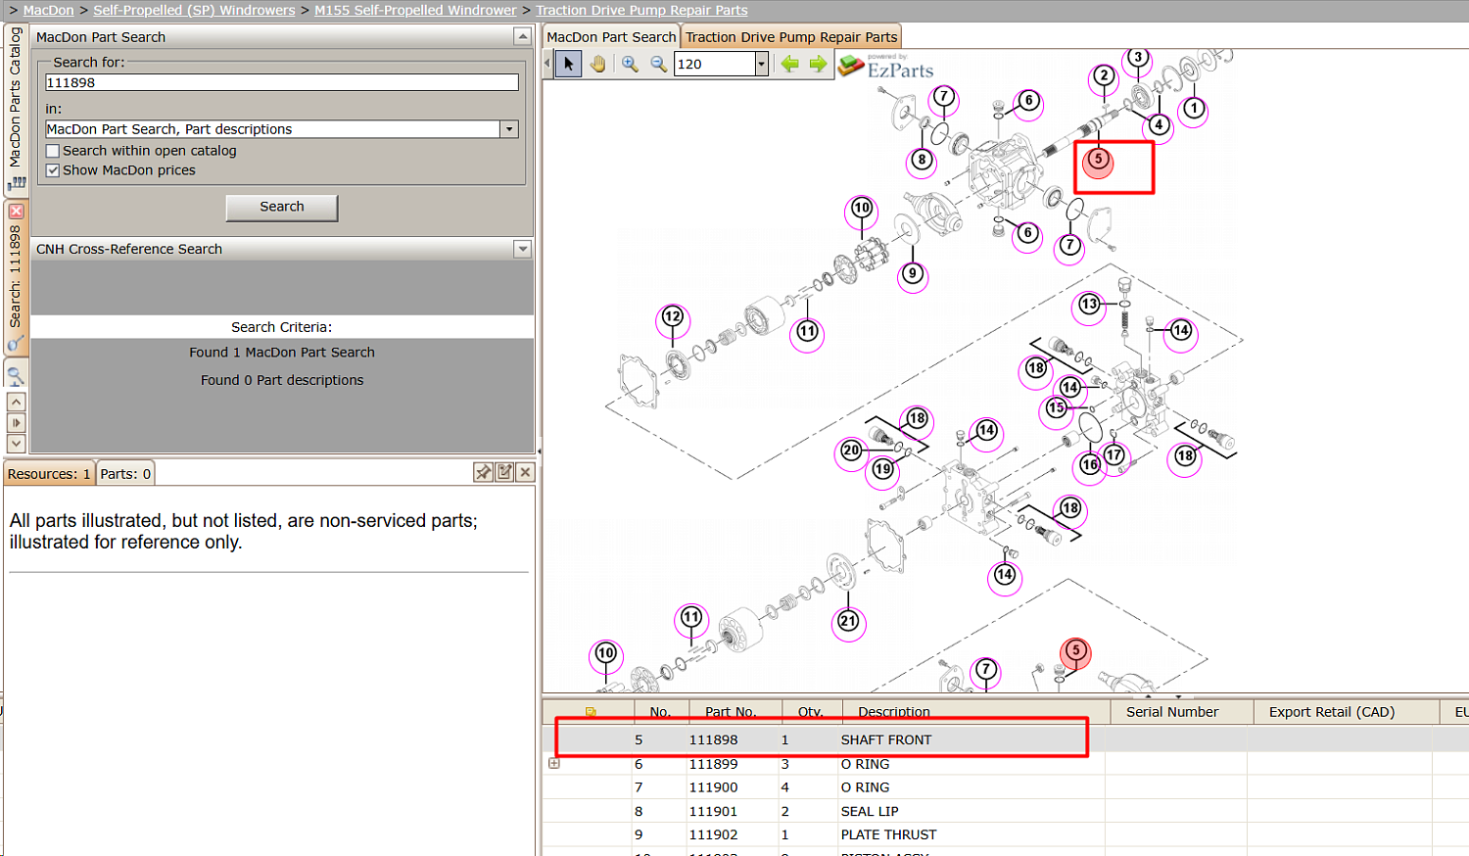Click the EzParts logo
The image size is (1469, 856).
pyautogui.click(x=886, y=66)
